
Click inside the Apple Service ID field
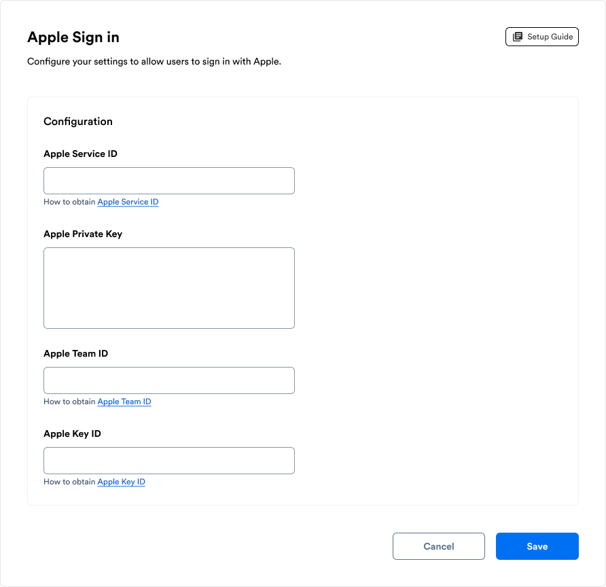(168, 181)
